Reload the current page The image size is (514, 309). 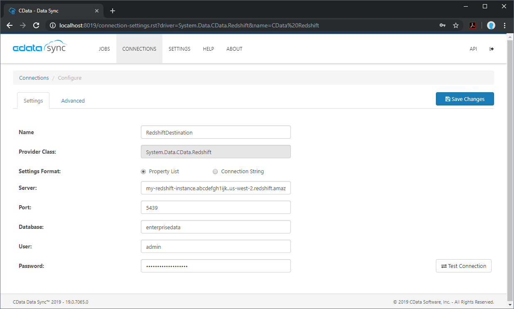click(x=36, y=25)
